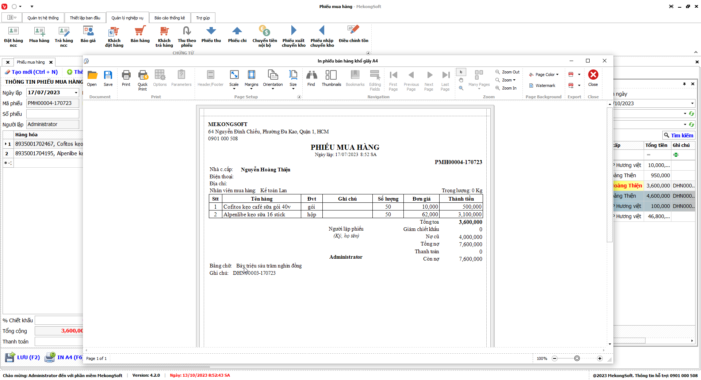Open the Ngày lập date dropdown
The width and height of the screenshot is (701, 380).
point(76,93)
